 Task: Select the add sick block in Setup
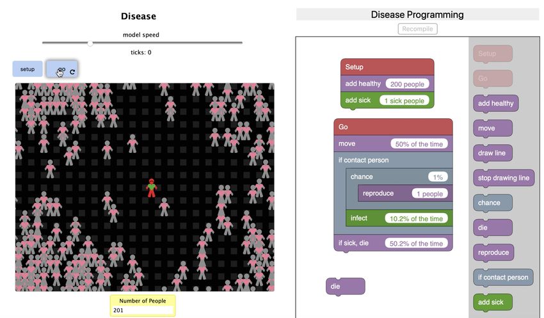click(387, 100)
